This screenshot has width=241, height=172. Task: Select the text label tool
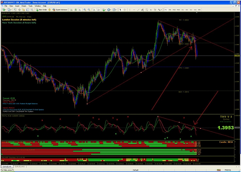pyautogui.click(x=155, y=10)
